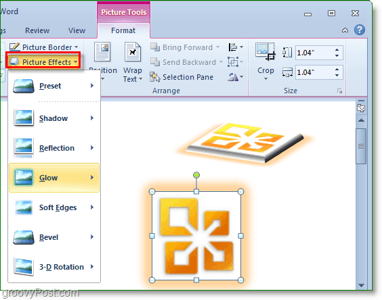This screenshot has width=382, height=300.
Task: Click the green rotation handle on the picture
Action: (x=196, y=175)
